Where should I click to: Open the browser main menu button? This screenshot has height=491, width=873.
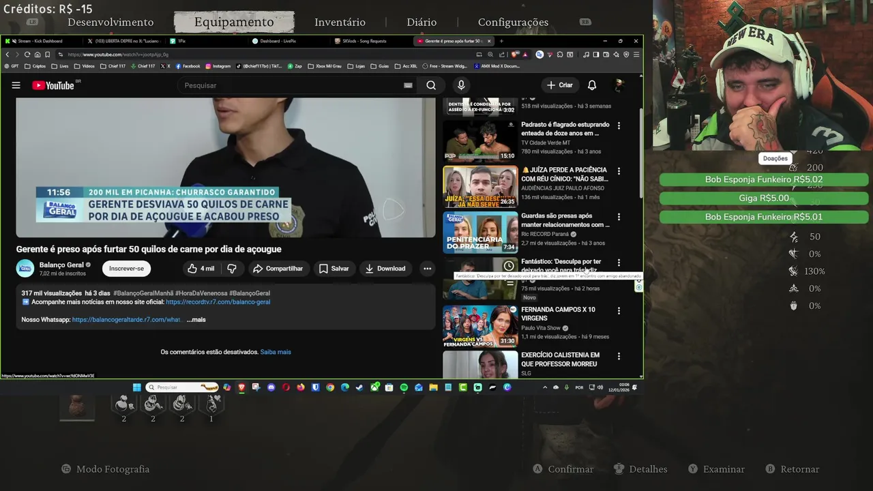click(x=636, y=55)
